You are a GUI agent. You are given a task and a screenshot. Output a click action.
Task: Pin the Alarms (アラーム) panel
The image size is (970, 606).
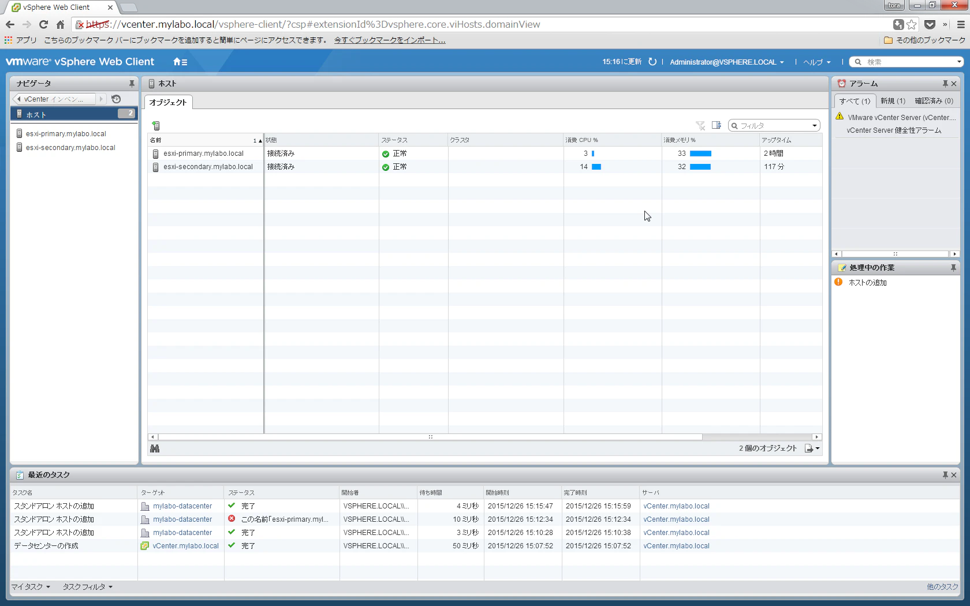tap(945, 84)
